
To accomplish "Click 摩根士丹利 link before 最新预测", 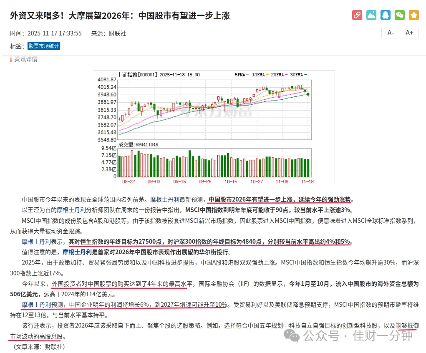I will pos(164,199).
